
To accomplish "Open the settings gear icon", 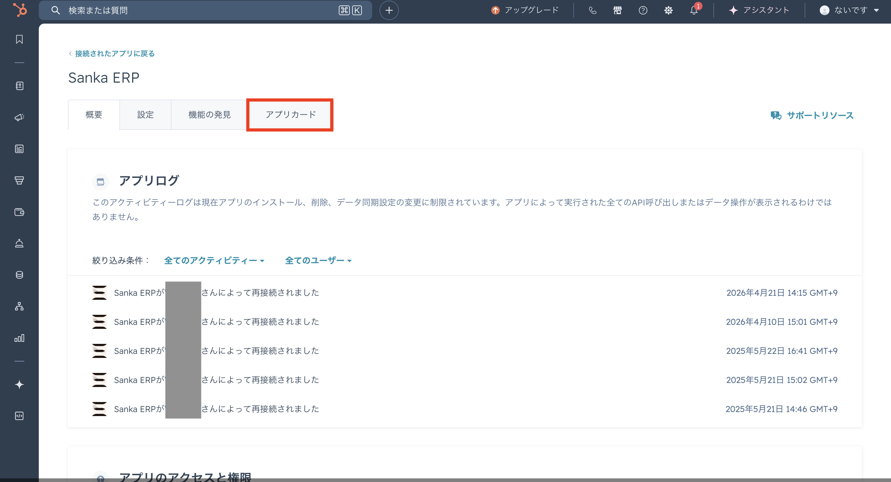I will coord(668,10).
